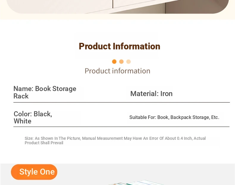
Task: Click the divider line under Name row
Action: click(122, 102)
